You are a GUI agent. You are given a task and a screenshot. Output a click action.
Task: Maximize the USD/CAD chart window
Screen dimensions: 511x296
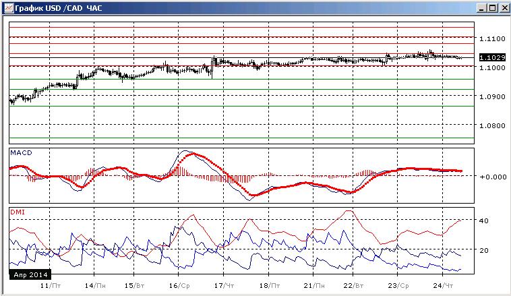point(492,8)
